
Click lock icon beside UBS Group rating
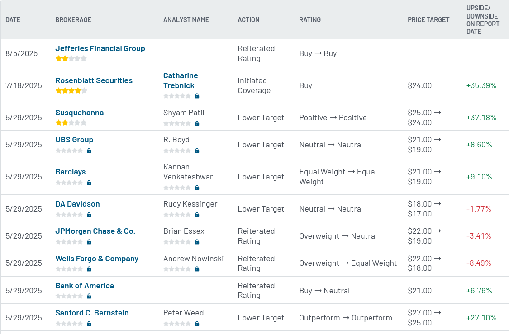pyautogui.click(x=89, y=151)
